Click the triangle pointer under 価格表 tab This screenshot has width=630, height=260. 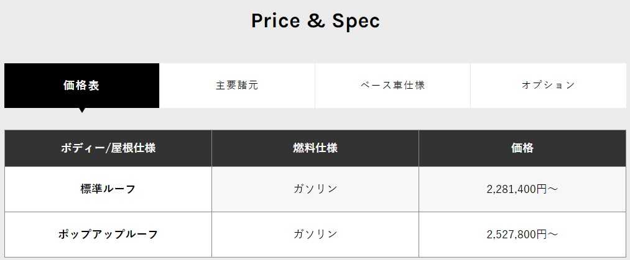[81, 110]
